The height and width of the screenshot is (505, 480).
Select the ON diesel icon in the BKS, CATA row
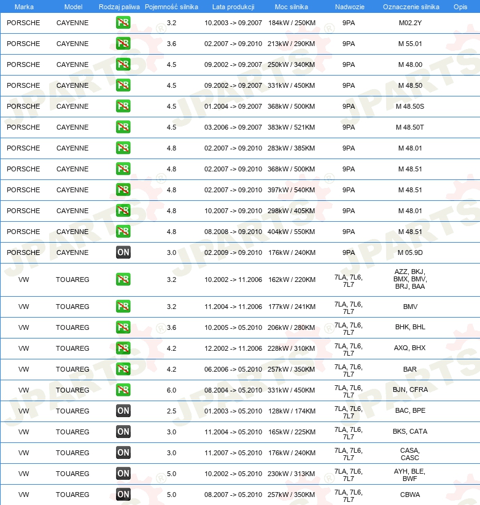coord(123,431)
